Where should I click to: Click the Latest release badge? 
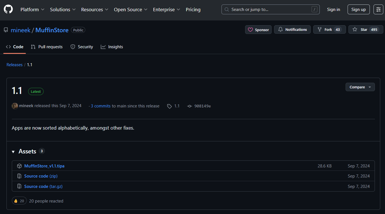(36, 91)
